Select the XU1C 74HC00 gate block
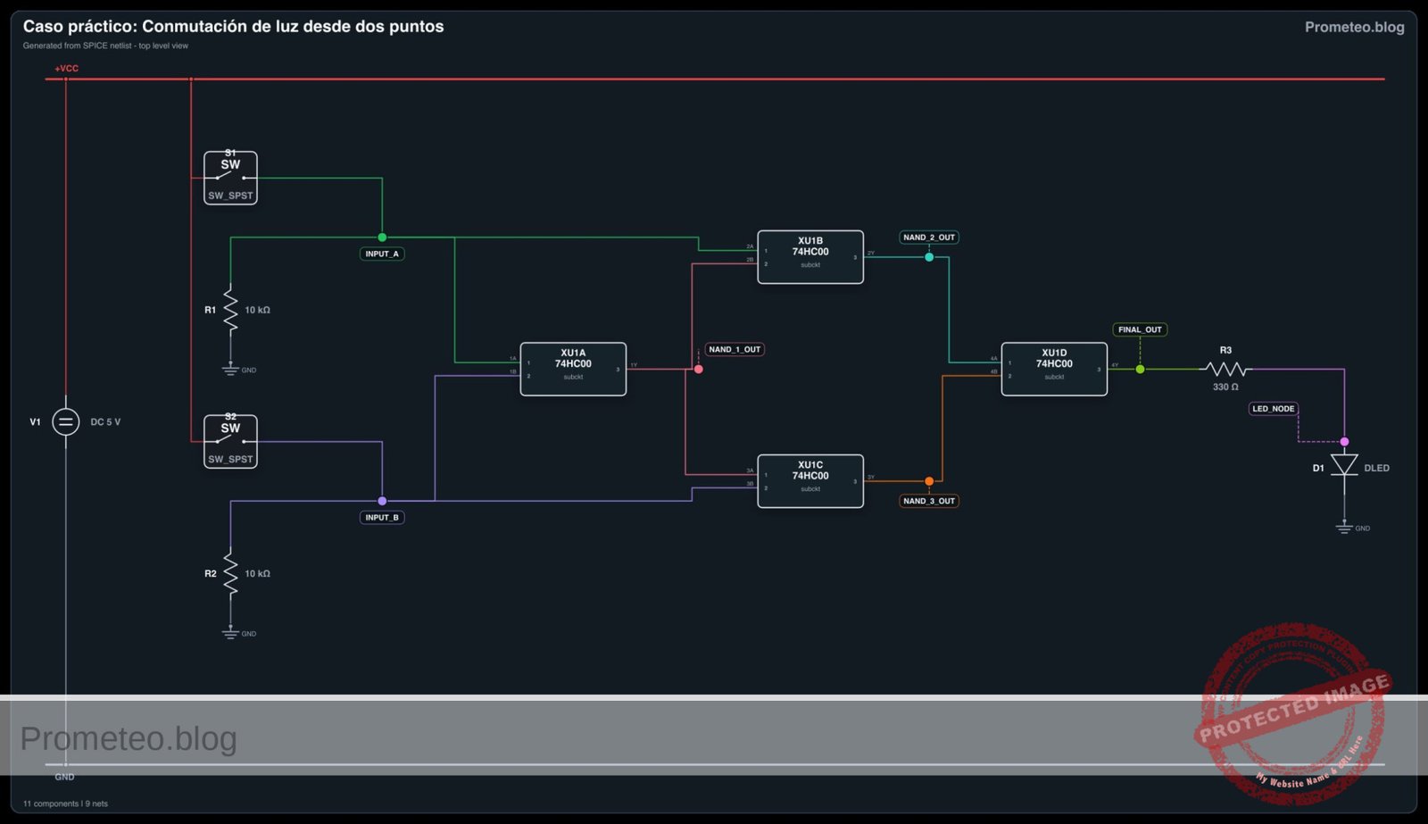Image resolution: width=1428 pixels, height=824 pixels. click(x=810, y=481)
